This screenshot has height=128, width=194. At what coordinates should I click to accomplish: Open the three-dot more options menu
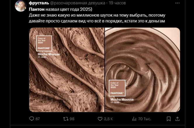tap(177, 3)
